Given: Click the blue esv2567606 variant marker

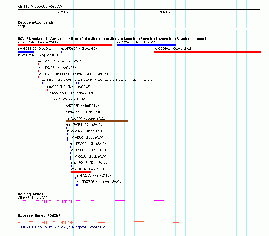Looking at the screenshot, I should tap(77, 185).
